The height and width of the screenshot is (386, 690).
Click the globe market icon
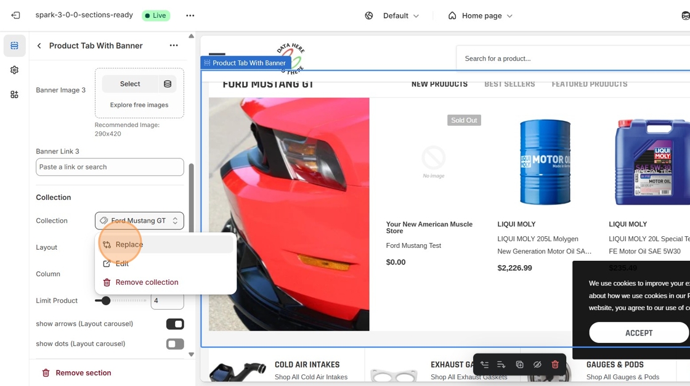[x=369, y=16]
